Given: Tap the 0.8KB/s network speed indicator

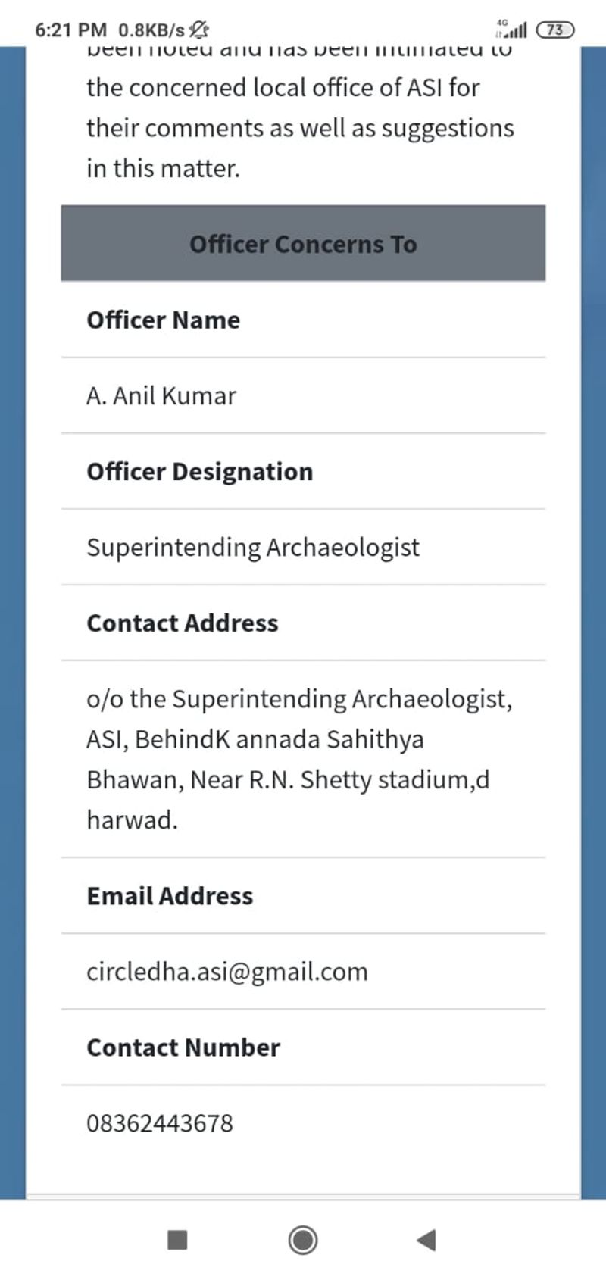Looking at the screenshot, I should click(x=151, y=30).
